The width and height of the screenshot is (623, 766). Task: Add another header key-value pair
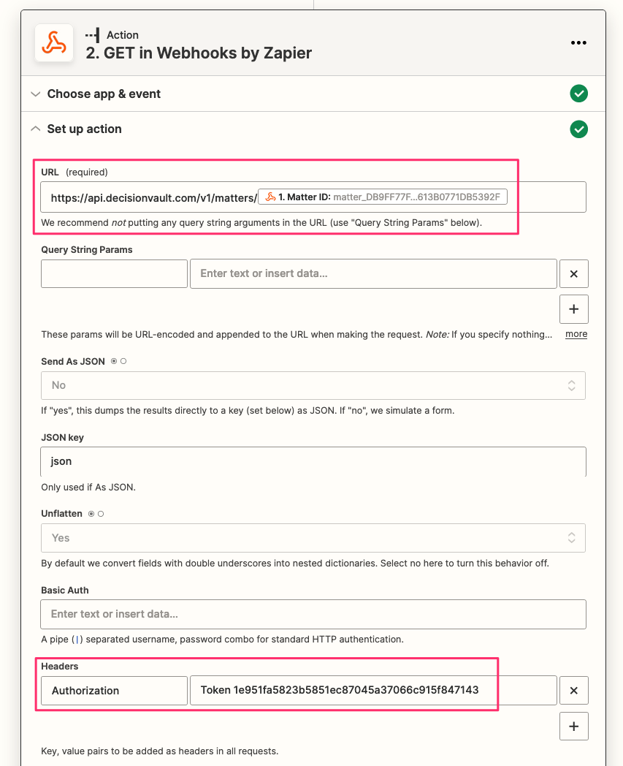coord(573,726)
